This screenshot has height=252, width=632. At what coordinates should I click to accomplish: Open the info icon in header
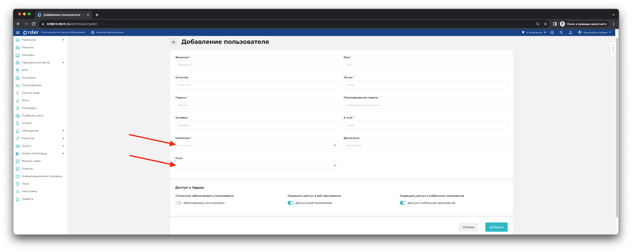point(552,32)
